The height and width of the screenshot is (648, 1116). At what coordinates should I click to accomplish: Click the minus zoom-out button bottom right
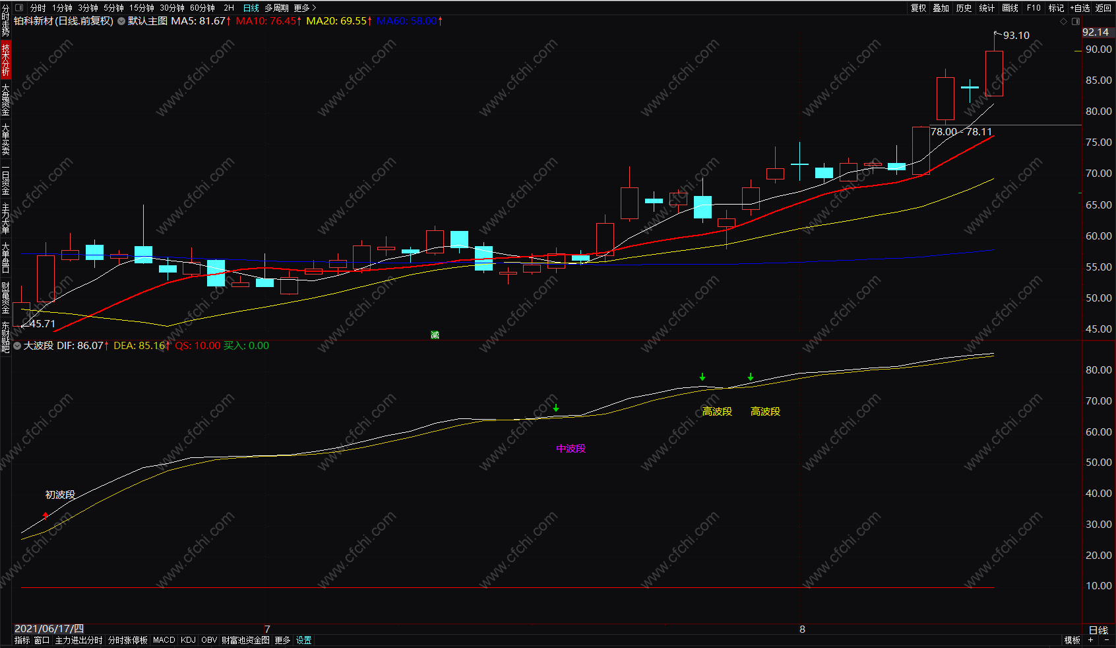tap(1106, 640)
